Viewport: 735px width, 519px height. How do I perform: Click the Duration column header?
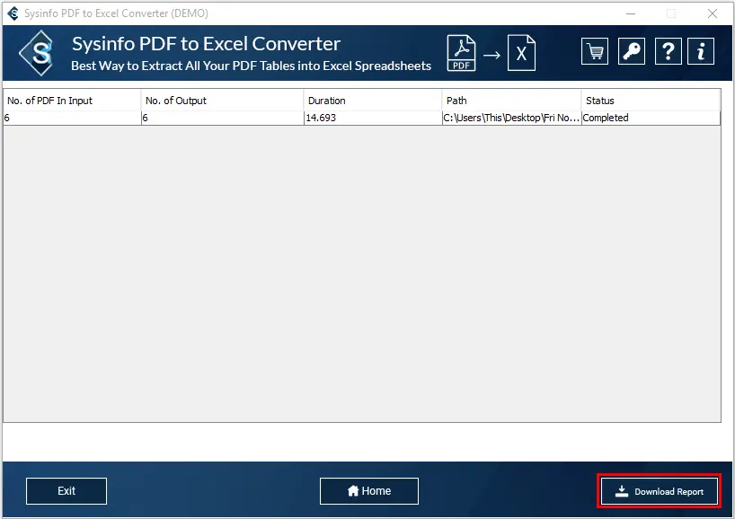pos(373,101)
